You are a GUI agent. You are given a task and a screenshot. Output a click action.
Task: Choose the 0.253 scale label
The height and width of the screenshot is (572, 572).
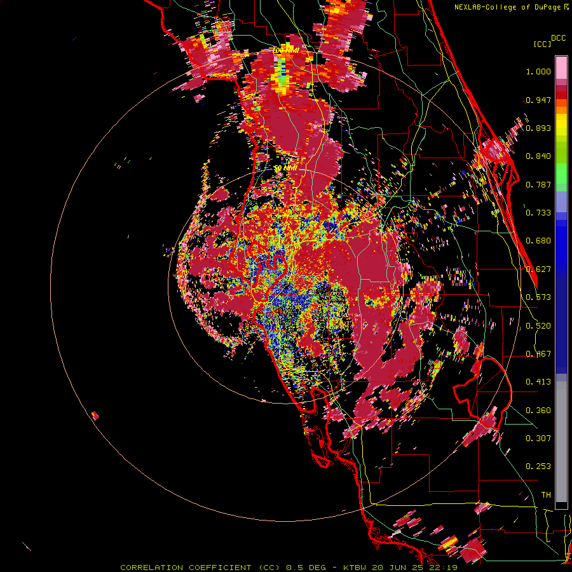(538, 466)
